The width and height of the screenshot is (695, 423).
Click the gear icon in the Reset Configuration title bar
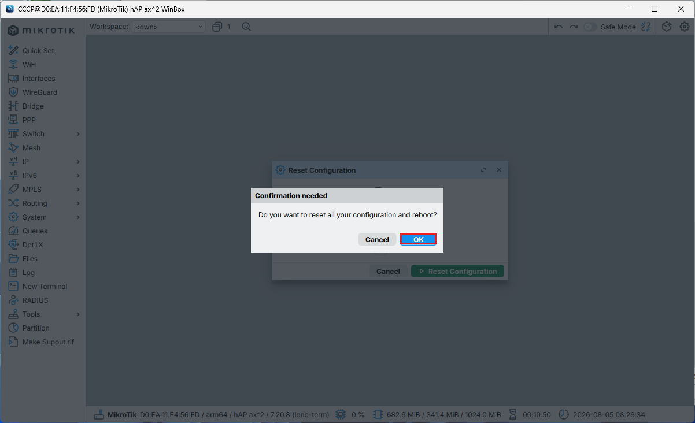pyautogui.click(x=280, y=170)
